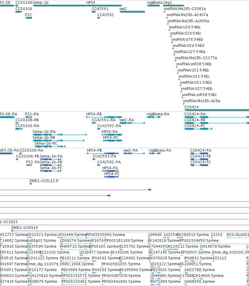Click snoRNA:U29:54Ed label

(188, 46)
